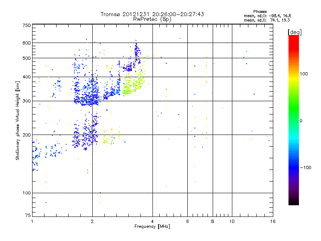Click the y-axis tick label '750'
The height and width of the screenshot is (241, 321).
(26, 25)
